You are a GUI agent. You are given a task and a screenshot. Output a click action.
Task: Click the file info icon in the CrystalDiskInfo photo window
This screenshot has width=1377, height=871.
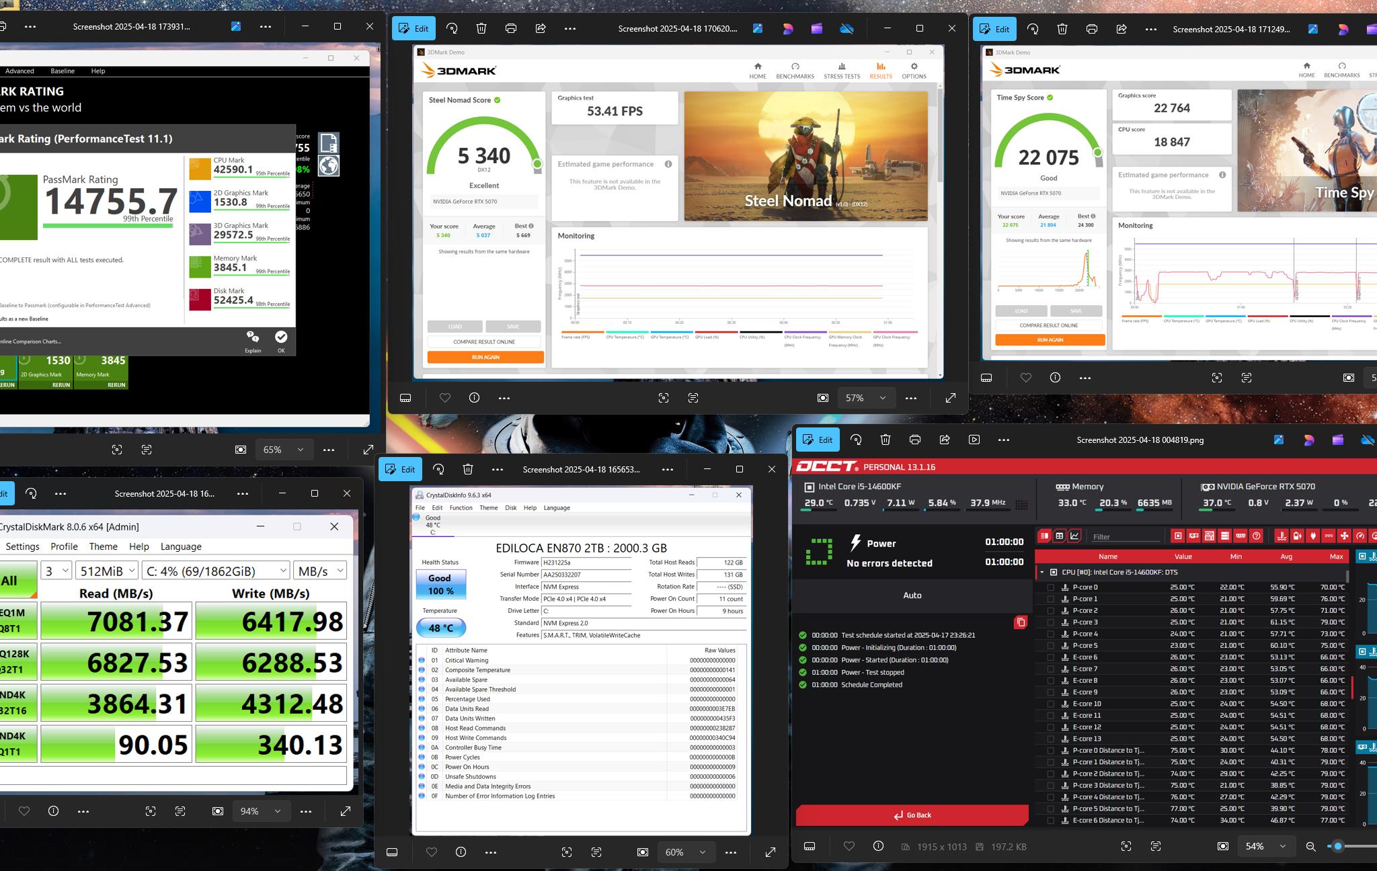(461, 852)
